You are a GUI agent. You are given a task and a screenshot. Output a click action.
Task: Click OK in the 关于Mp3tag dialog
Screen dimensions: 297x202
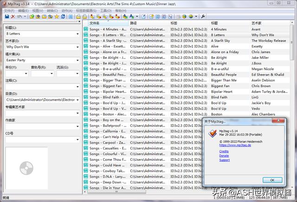(x=272, y=180)
